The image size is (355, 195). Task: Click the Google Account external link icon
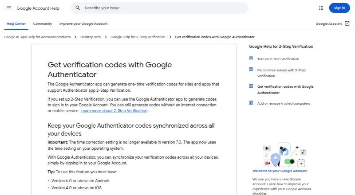click(347, 23)
